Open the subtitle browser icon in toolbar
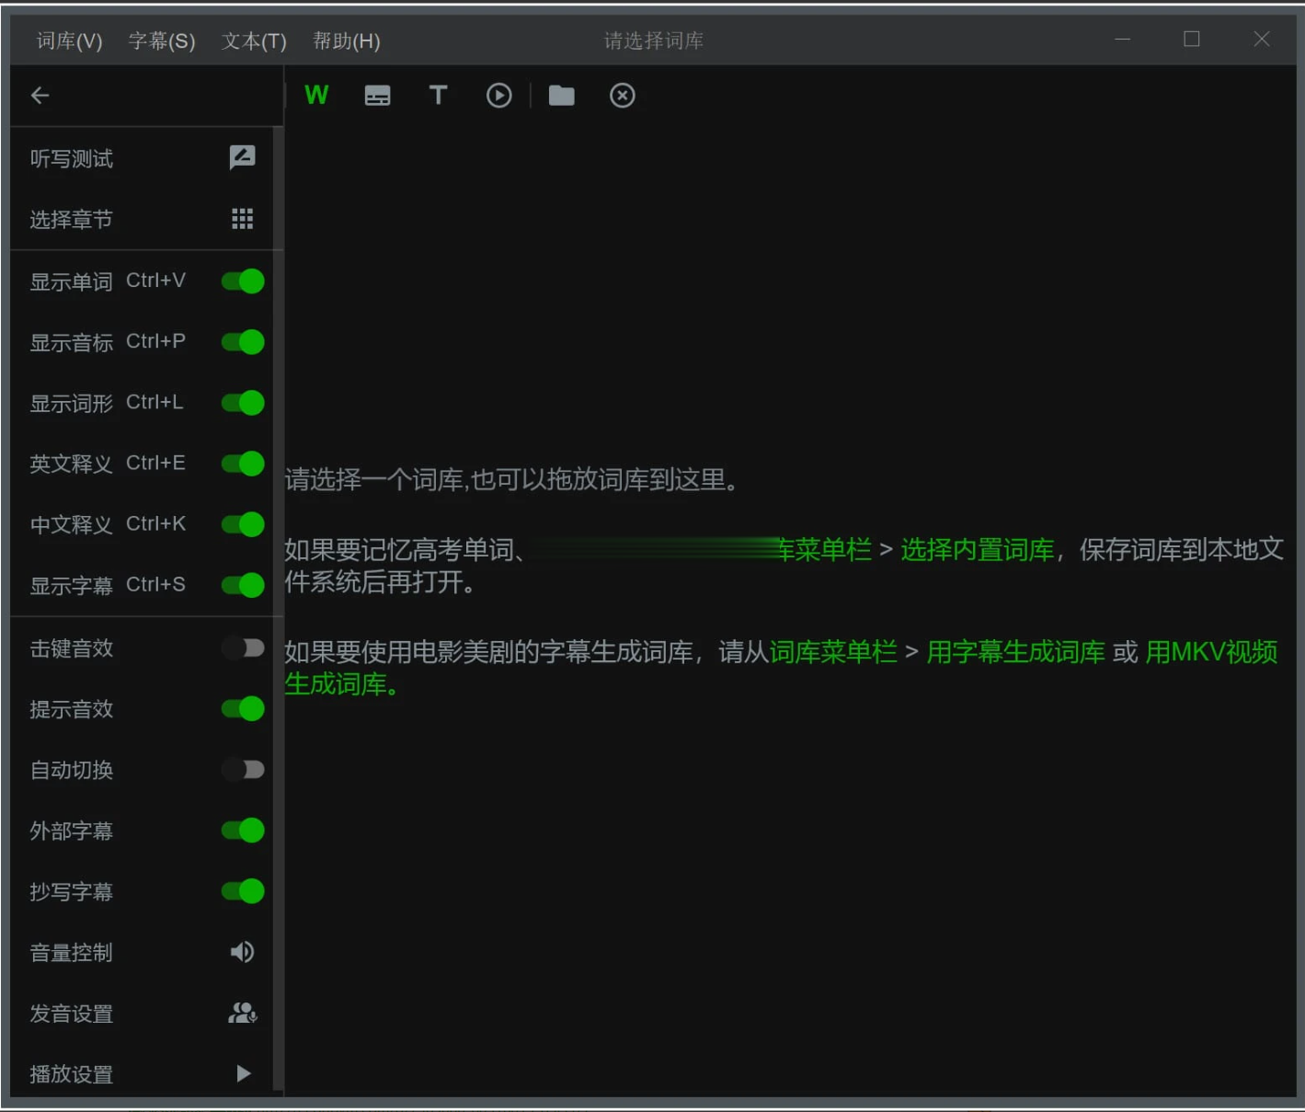1305x1112 pixels. click(x=377, y=96)
